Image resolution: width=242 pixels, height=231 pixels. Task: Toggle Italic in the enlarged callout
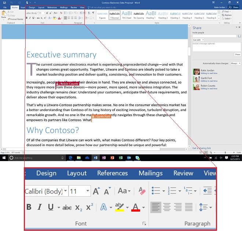[x=40, y=207]
